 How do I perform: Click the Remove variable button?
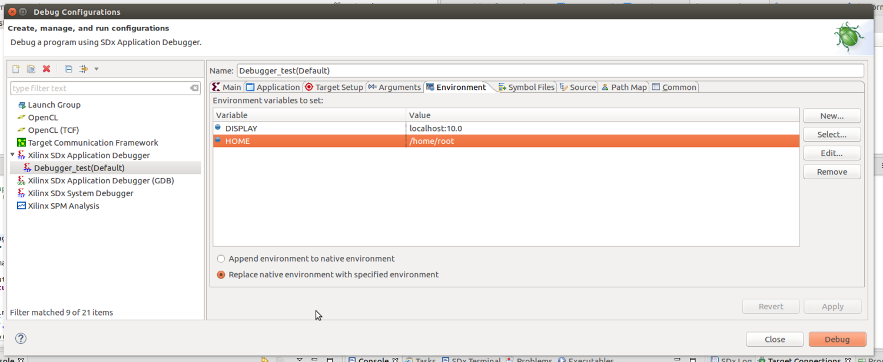(x=831, y=172)
